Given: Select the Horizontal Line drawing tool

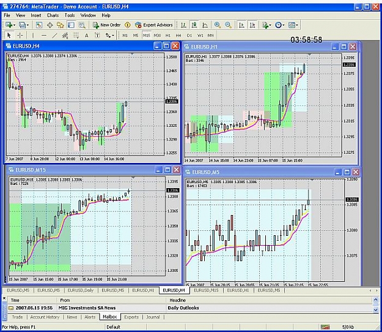Looking at the screenshot, I should pos(44,36).
